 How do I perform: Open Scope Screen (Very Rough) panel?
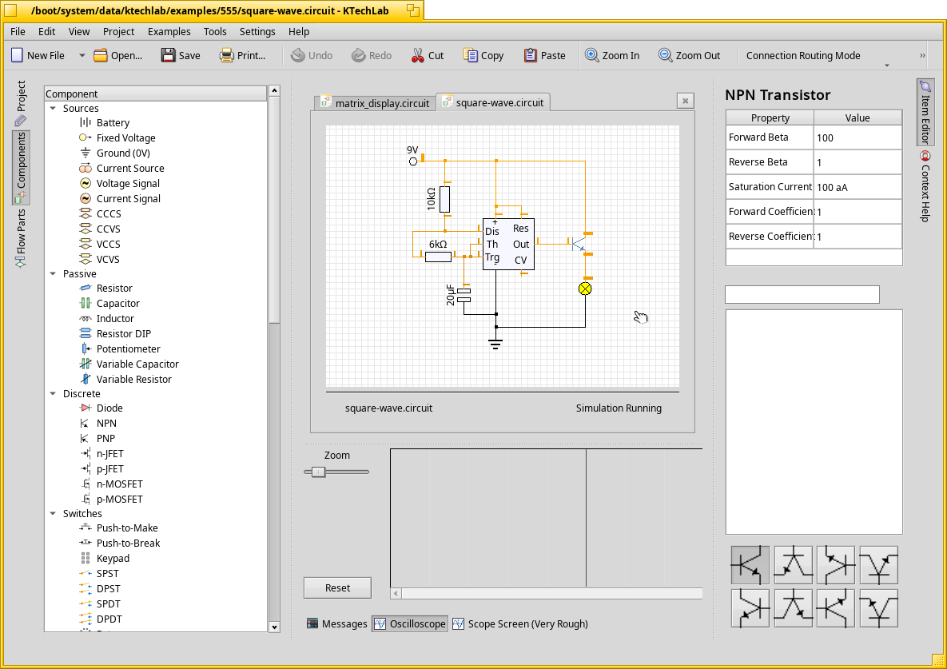tap(520, 623)
